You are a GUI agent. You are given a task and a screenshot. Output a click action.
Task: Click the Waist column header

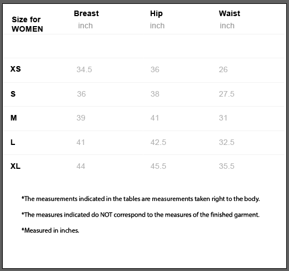click(230, 13)
